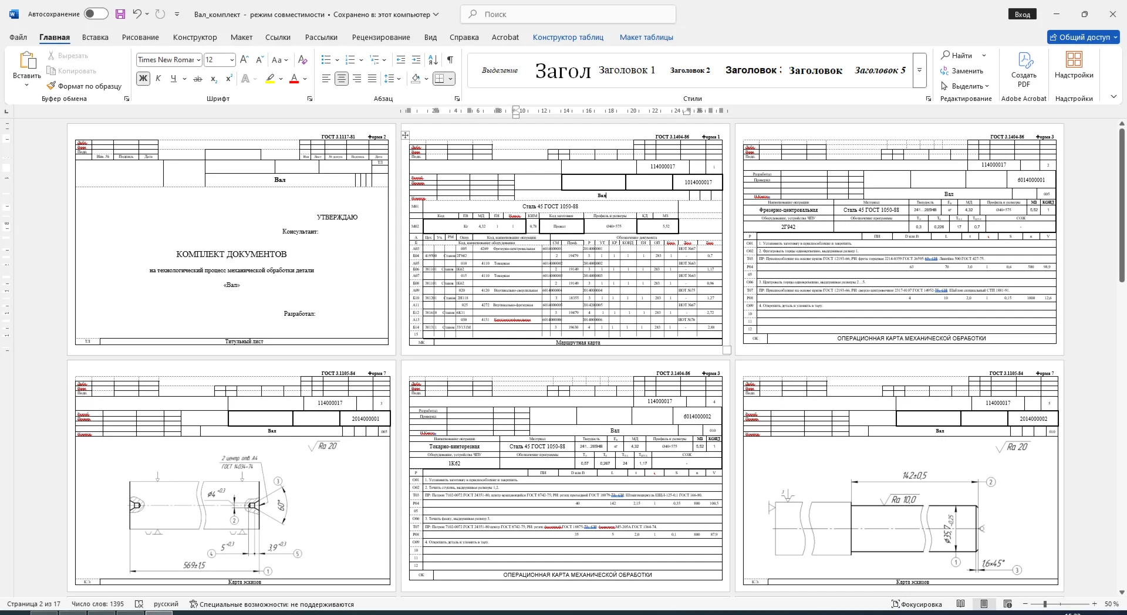1127x615 pixels.
Task: Apply italic formatting with К button
Action: [x=158, y=79]
